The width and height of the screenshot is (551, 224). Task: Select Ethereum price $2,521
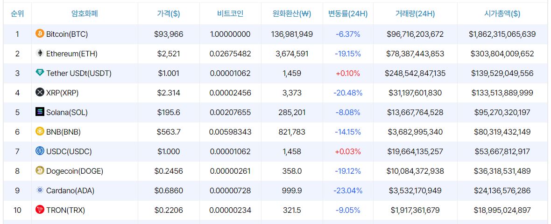click(x=169, y=54)
